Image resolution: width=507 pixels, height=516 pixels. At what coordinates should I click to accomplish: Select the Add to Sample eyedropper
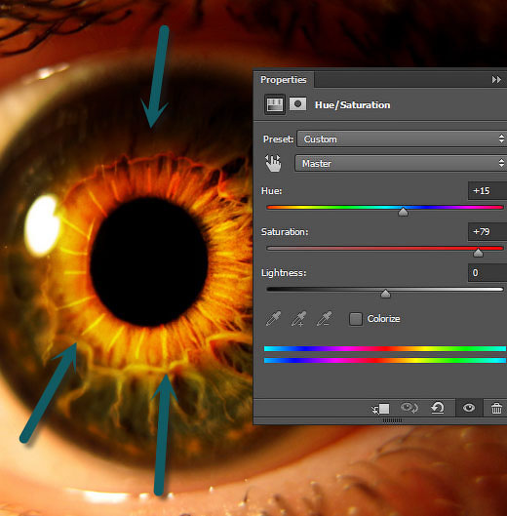[x=298, y=319]
